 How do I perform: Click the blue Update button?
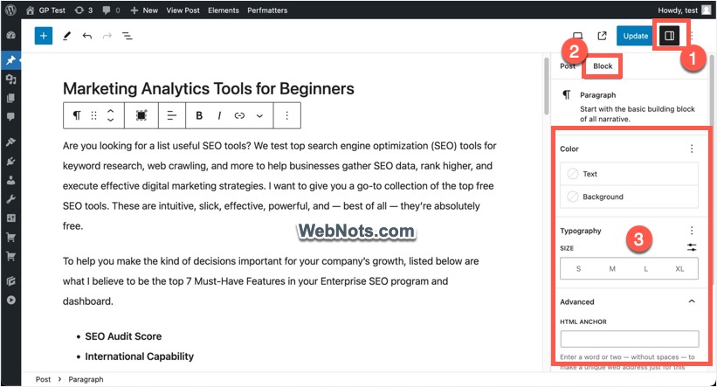(x=635, y=36)
